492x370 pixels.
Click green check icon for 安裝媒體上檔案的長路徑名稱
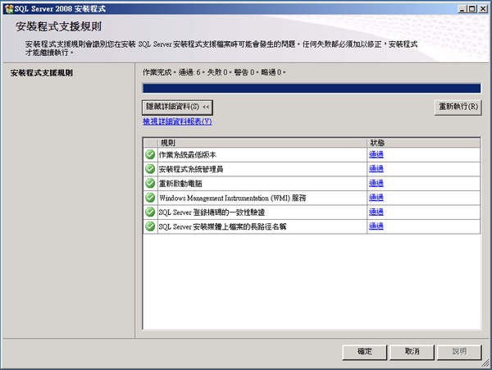tap(150, 226)
